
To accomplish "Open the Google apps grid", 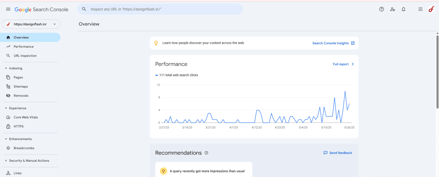I will click(420, 9).
